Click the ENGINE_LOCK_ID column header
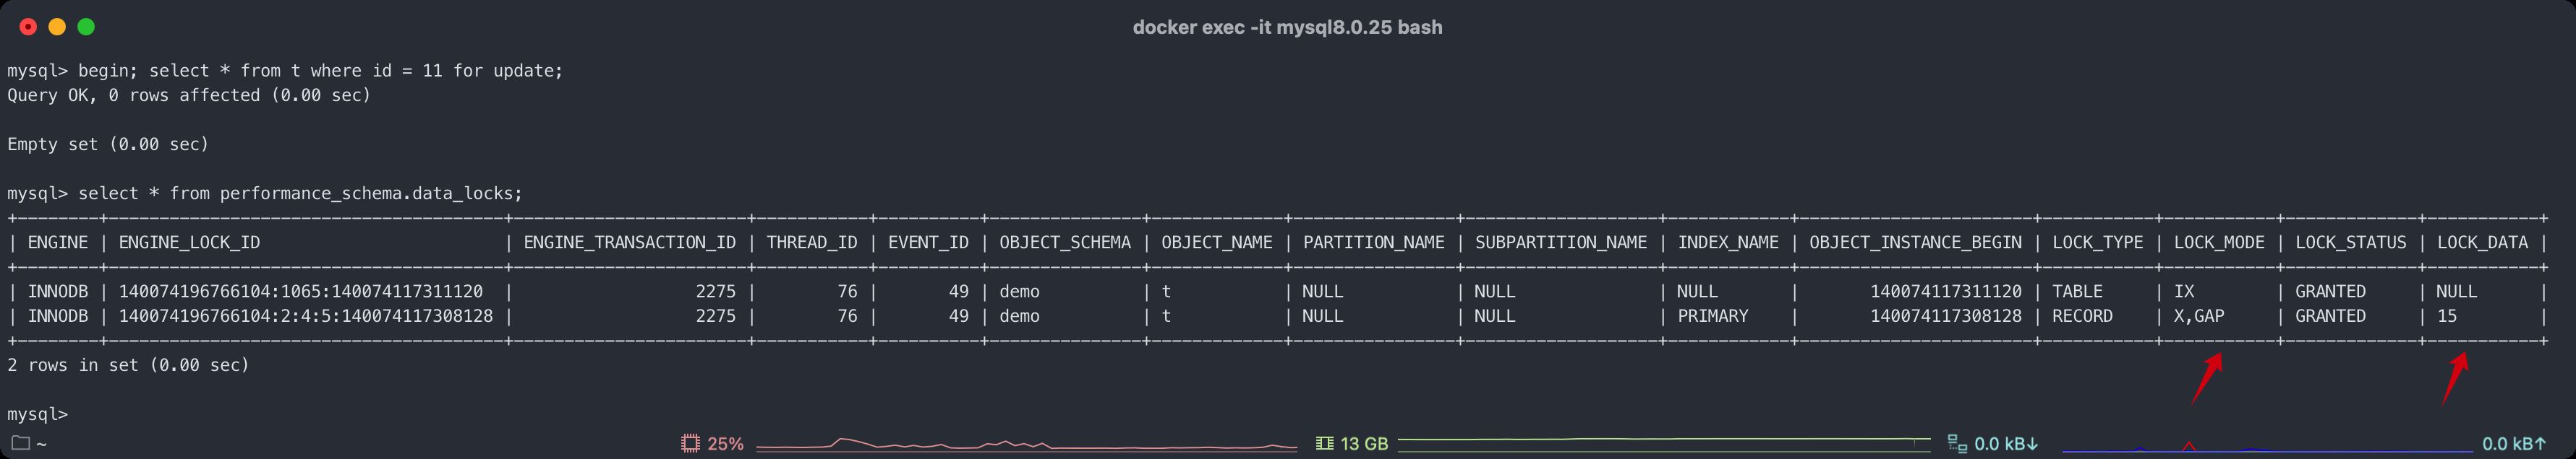The image size is (2576, 459). point(189,242)
